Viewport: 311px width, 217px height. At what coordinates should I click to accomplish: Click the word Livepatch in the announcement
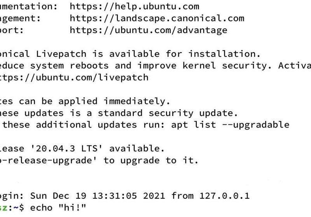pyautogui.click(x=61, y=54)
